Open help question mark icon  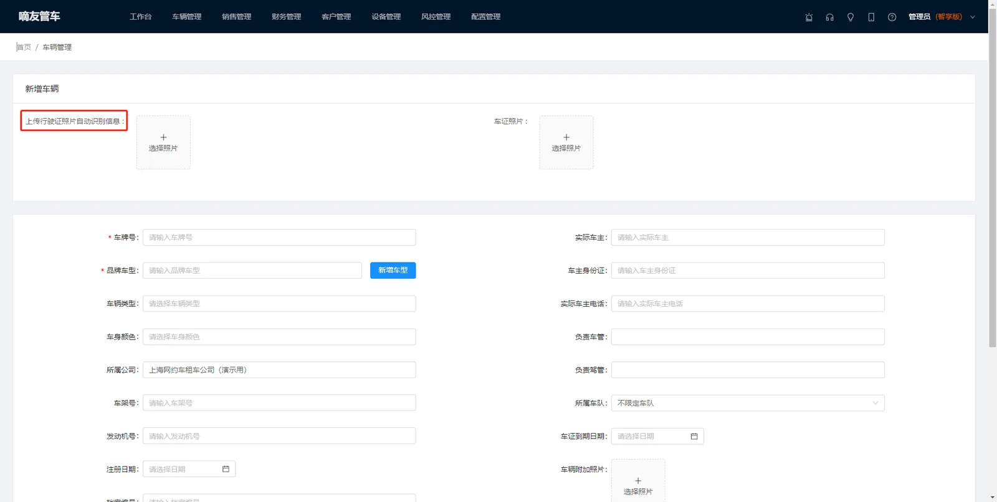coord(892,17)
